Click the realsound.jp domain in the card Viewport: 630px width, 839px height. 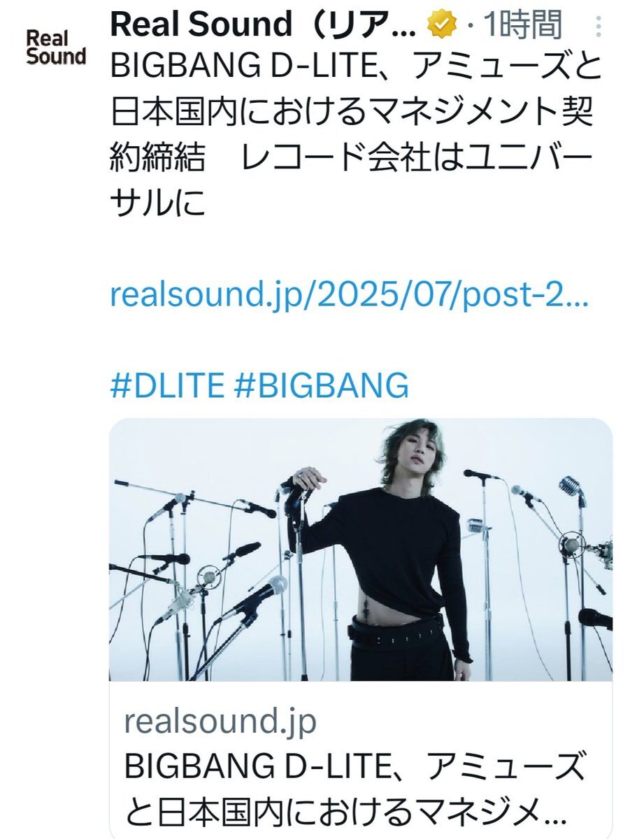220,721
